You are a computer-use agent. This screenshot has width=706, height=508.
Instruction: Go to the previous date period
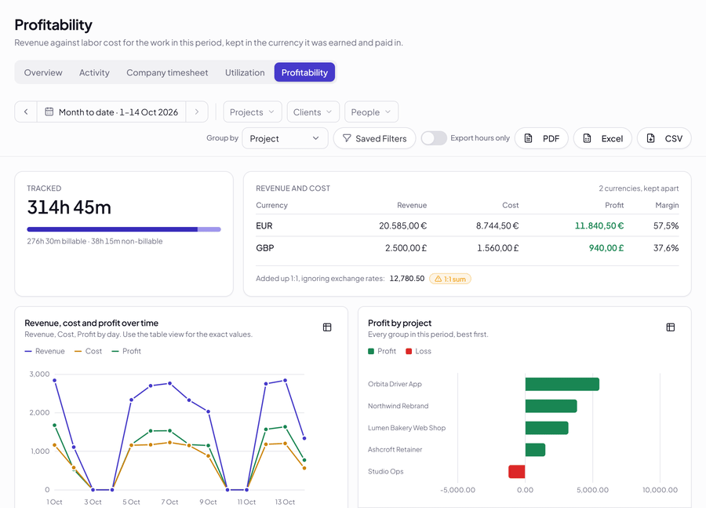pos(26,111)
